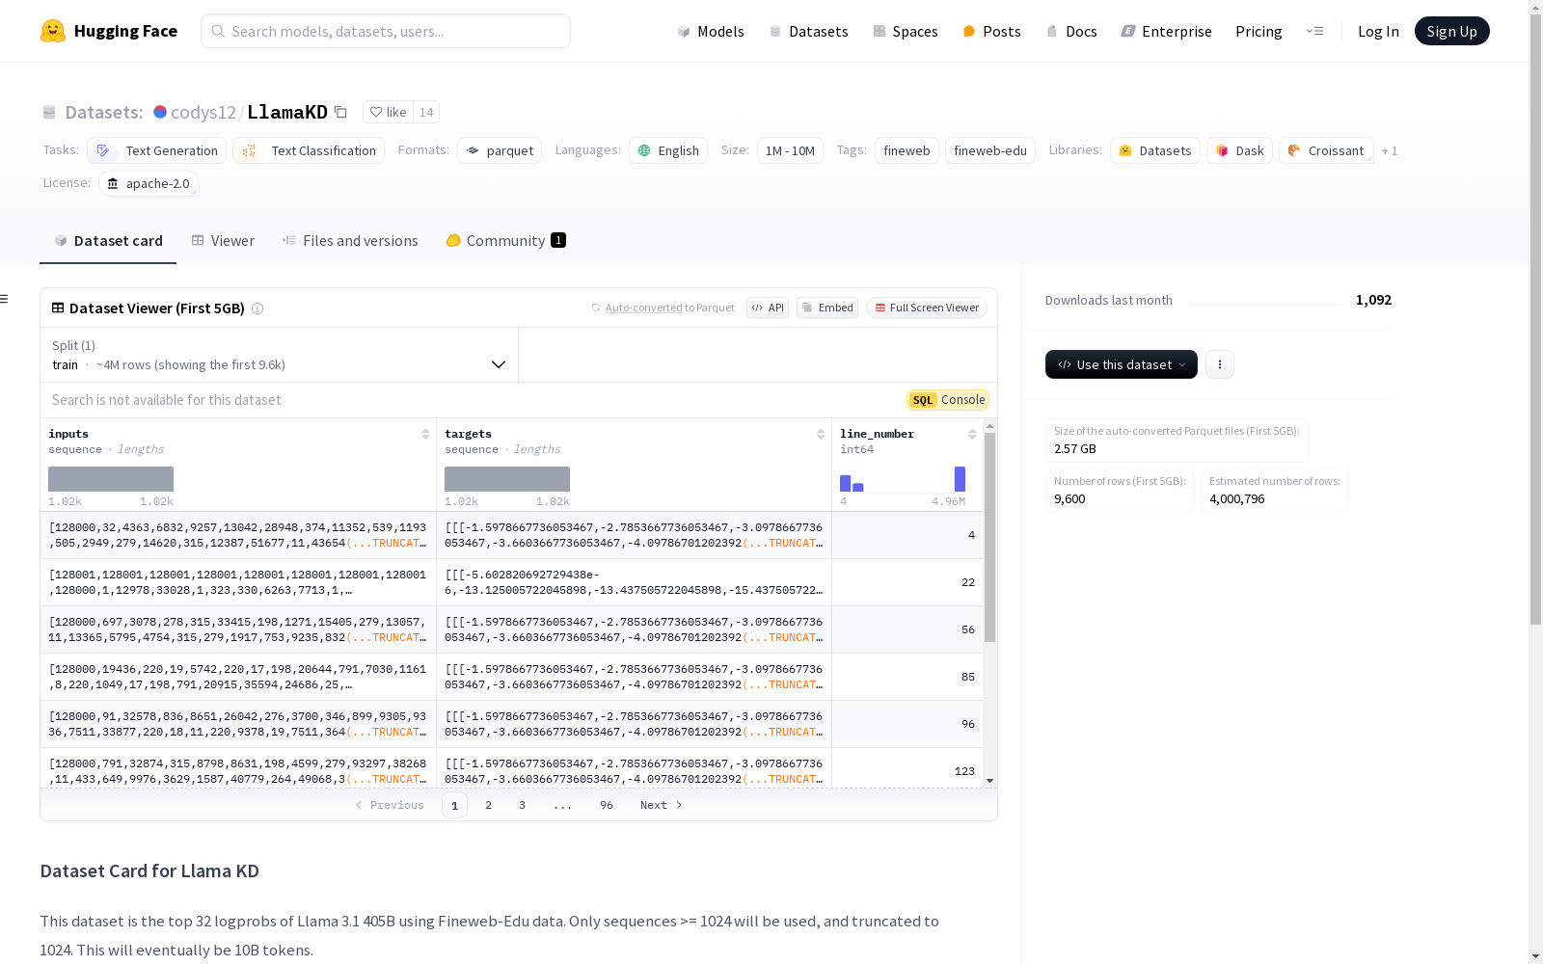Copy the dataset name with the copy icon

(340, 112)
